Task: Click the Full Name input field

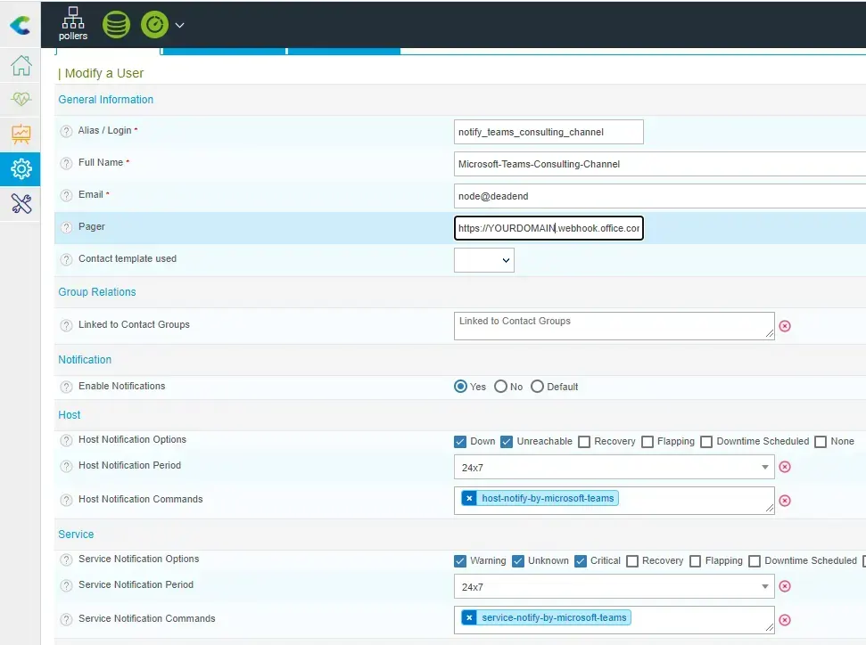Action: pyautogui.click(x=660, y=164)
